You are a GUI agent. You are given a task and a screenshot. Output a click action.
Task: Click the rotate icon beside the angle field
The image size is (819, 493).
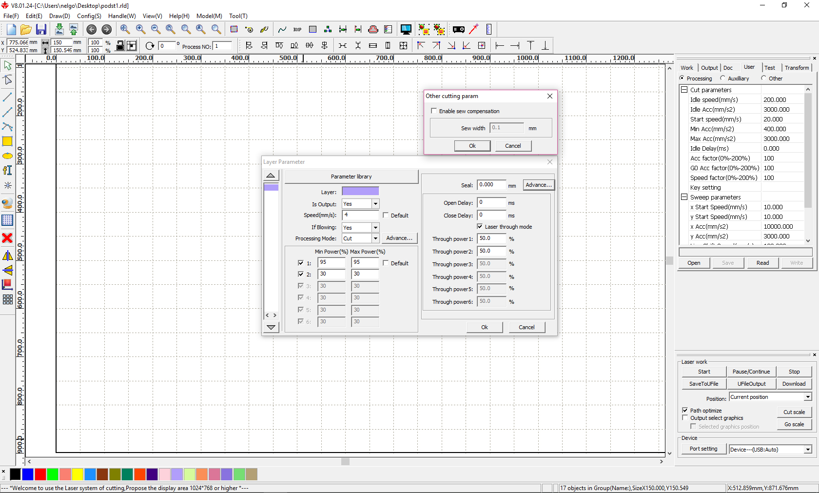tap(150, 46)
